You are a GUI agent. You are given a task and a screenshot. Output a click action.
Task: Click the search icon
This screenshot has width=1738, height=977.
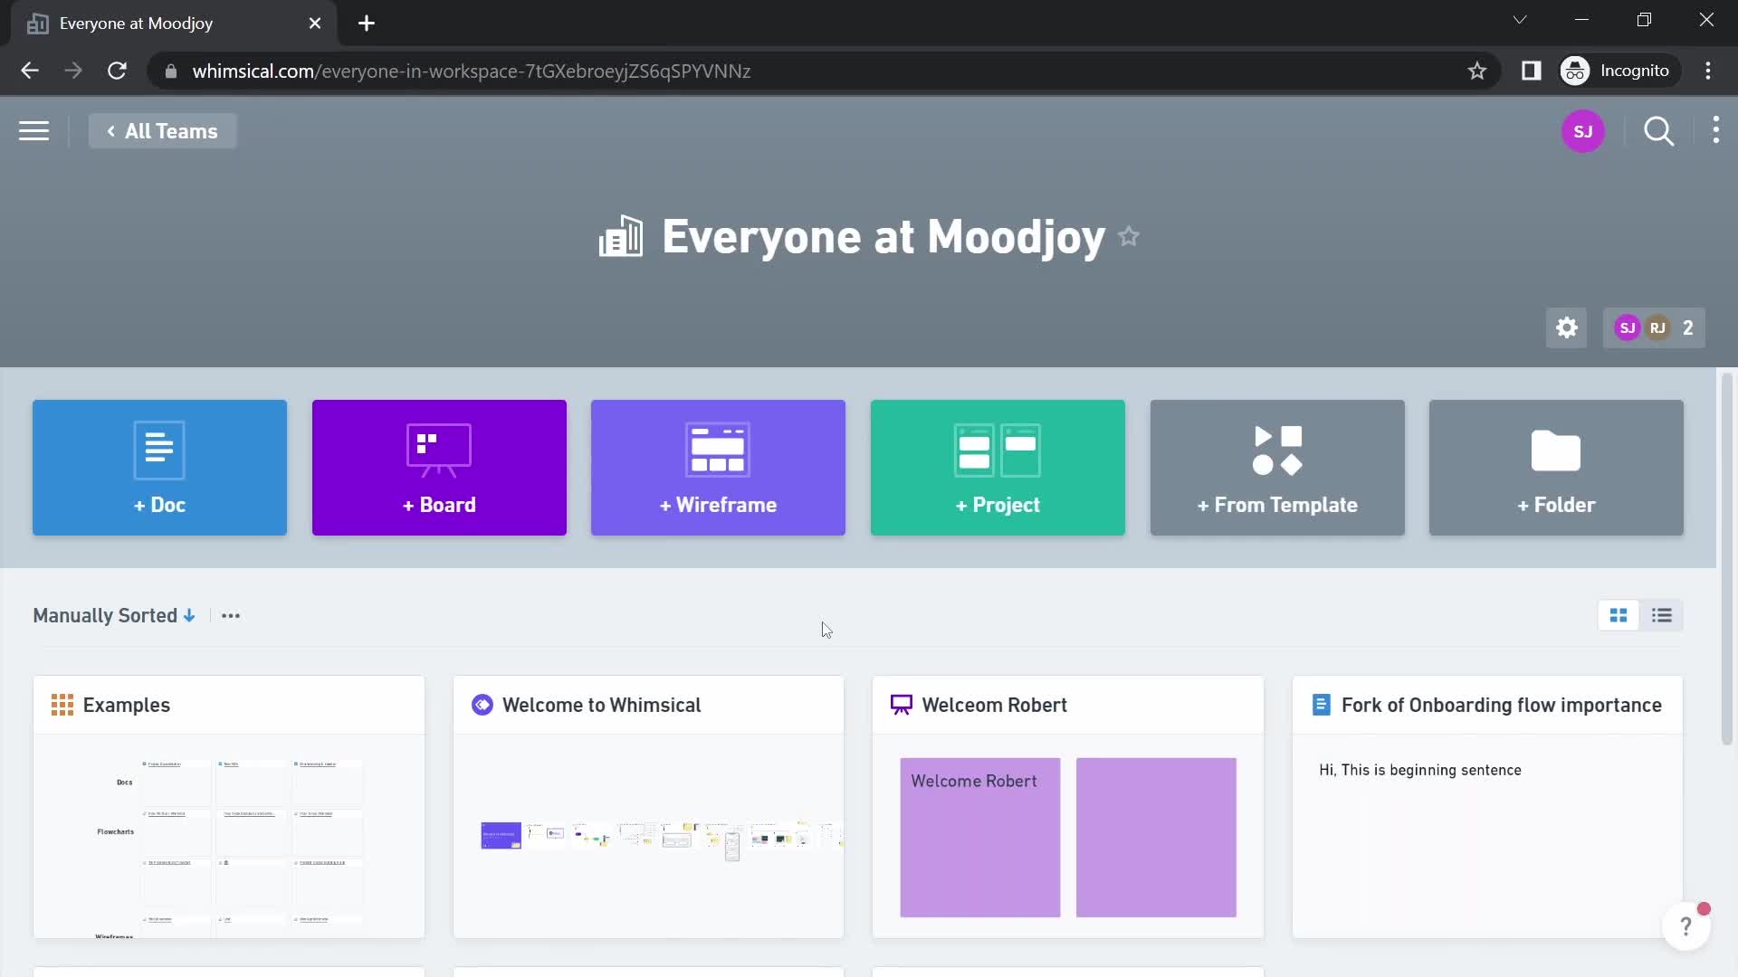pos(1659,131)
